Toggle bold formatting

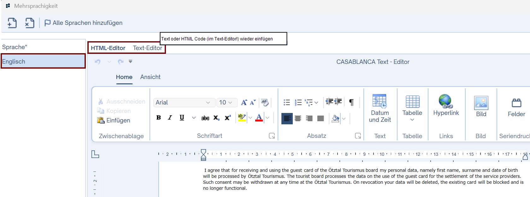click(x=159, y=118)
